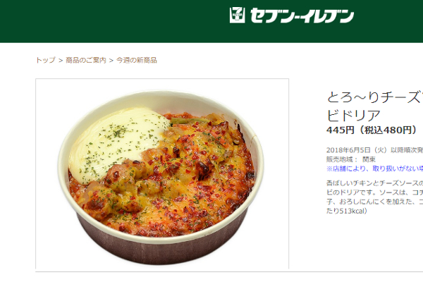Open 商品のご案内 breadcrumb link
Screen dimensions: 423x282
pyautogui.click(x=86, y=60)
